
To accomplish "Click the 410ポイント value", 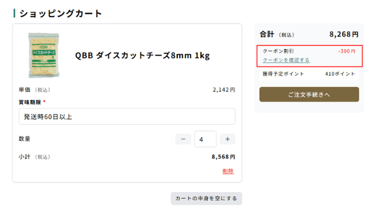I will pyautogui.click(x=340, y=74).
